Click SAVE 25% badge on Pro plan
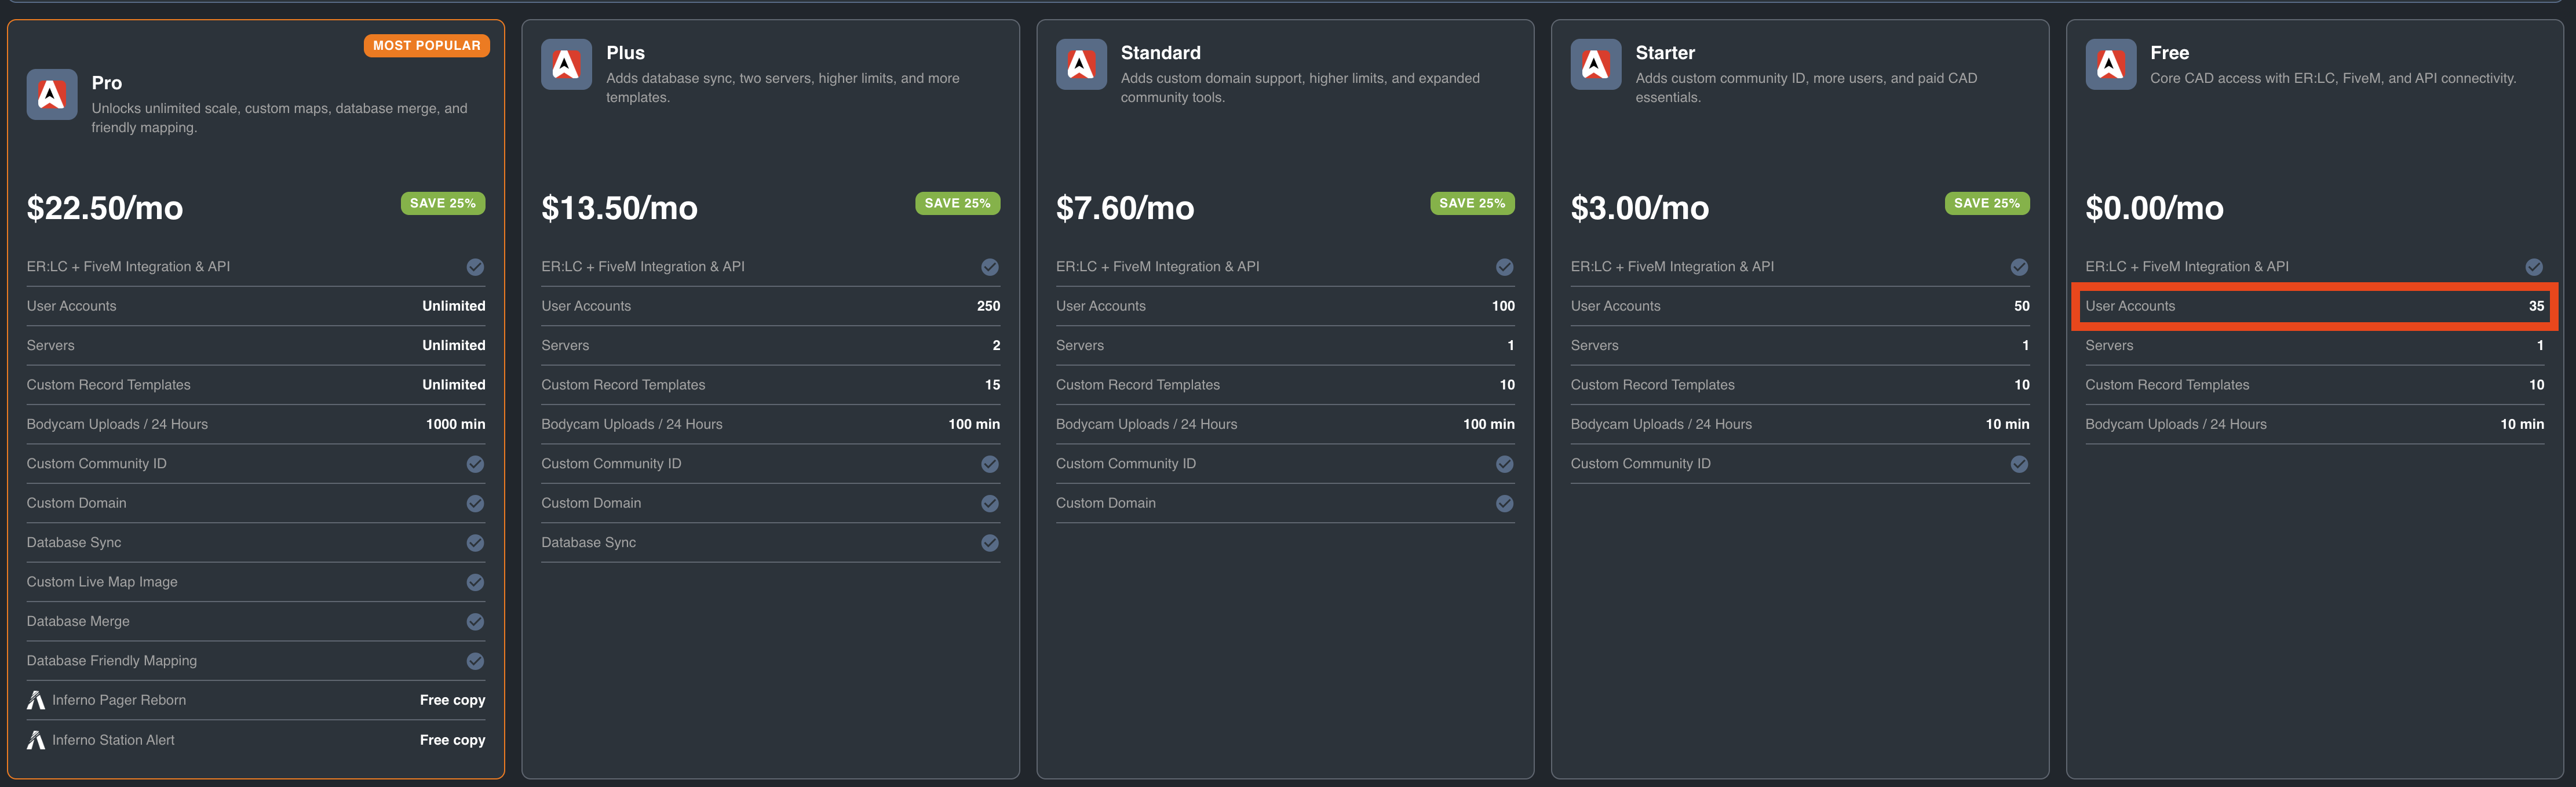The width and height of the screenshot is (2576, 787). (x=443, y=203)
